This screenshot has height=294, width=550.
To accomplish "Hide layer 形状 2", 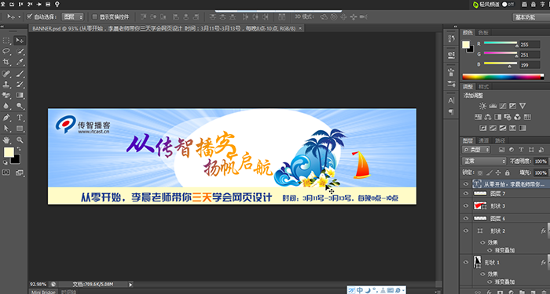I will [x=466, y=231].
